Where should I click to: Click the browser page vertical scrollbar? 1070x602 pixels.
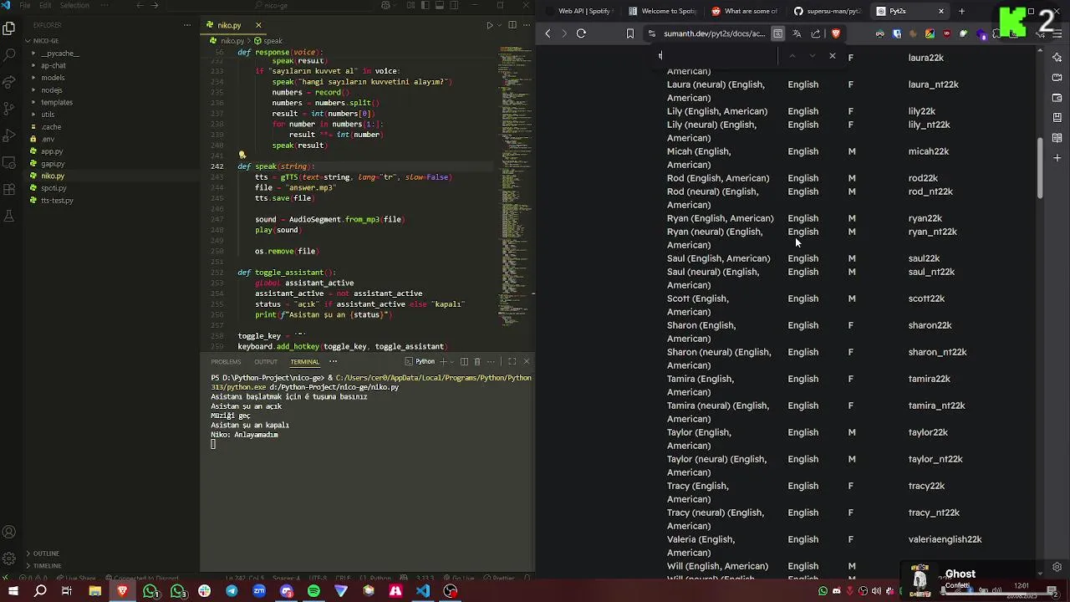pyautogui.click(x=1040, y=167)
